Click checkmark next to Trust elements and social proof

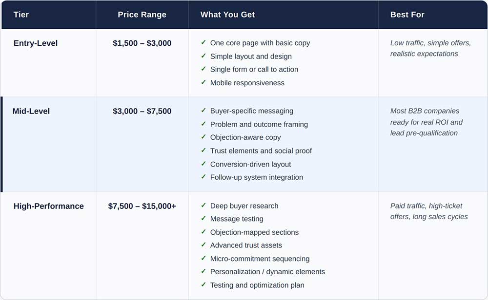click(203, 151)
